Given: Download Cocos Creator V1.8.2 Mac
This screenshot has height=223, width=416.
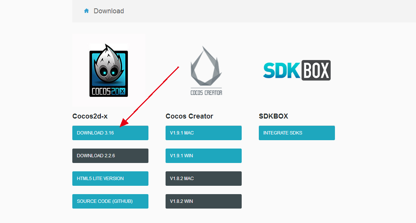Looking at the screenshot, I should tap(204, 178).
